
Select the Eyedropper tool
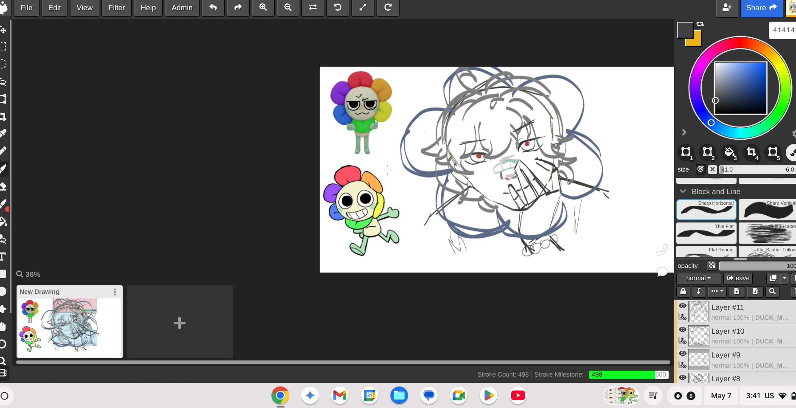point(3,133)
